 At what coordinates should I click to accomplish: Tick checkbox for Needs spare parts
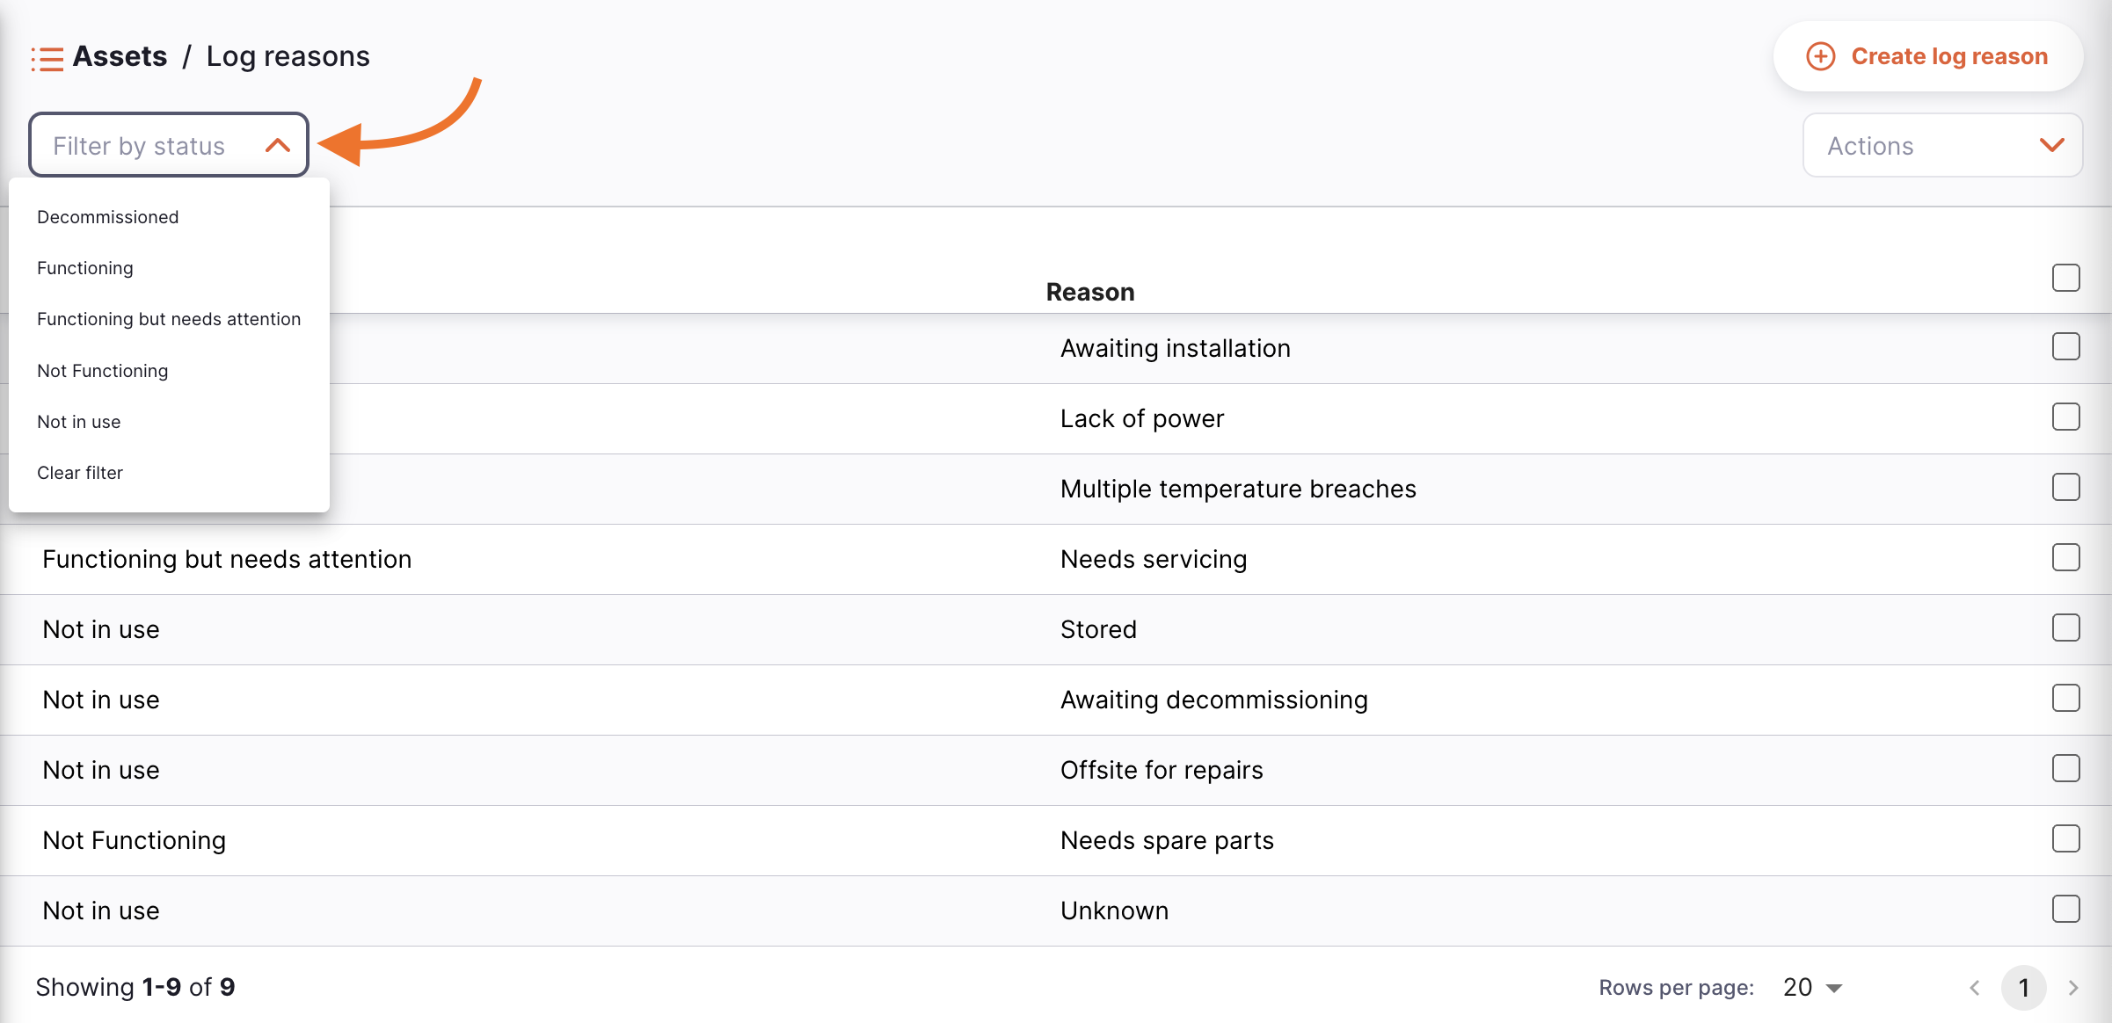(2065, 839)
